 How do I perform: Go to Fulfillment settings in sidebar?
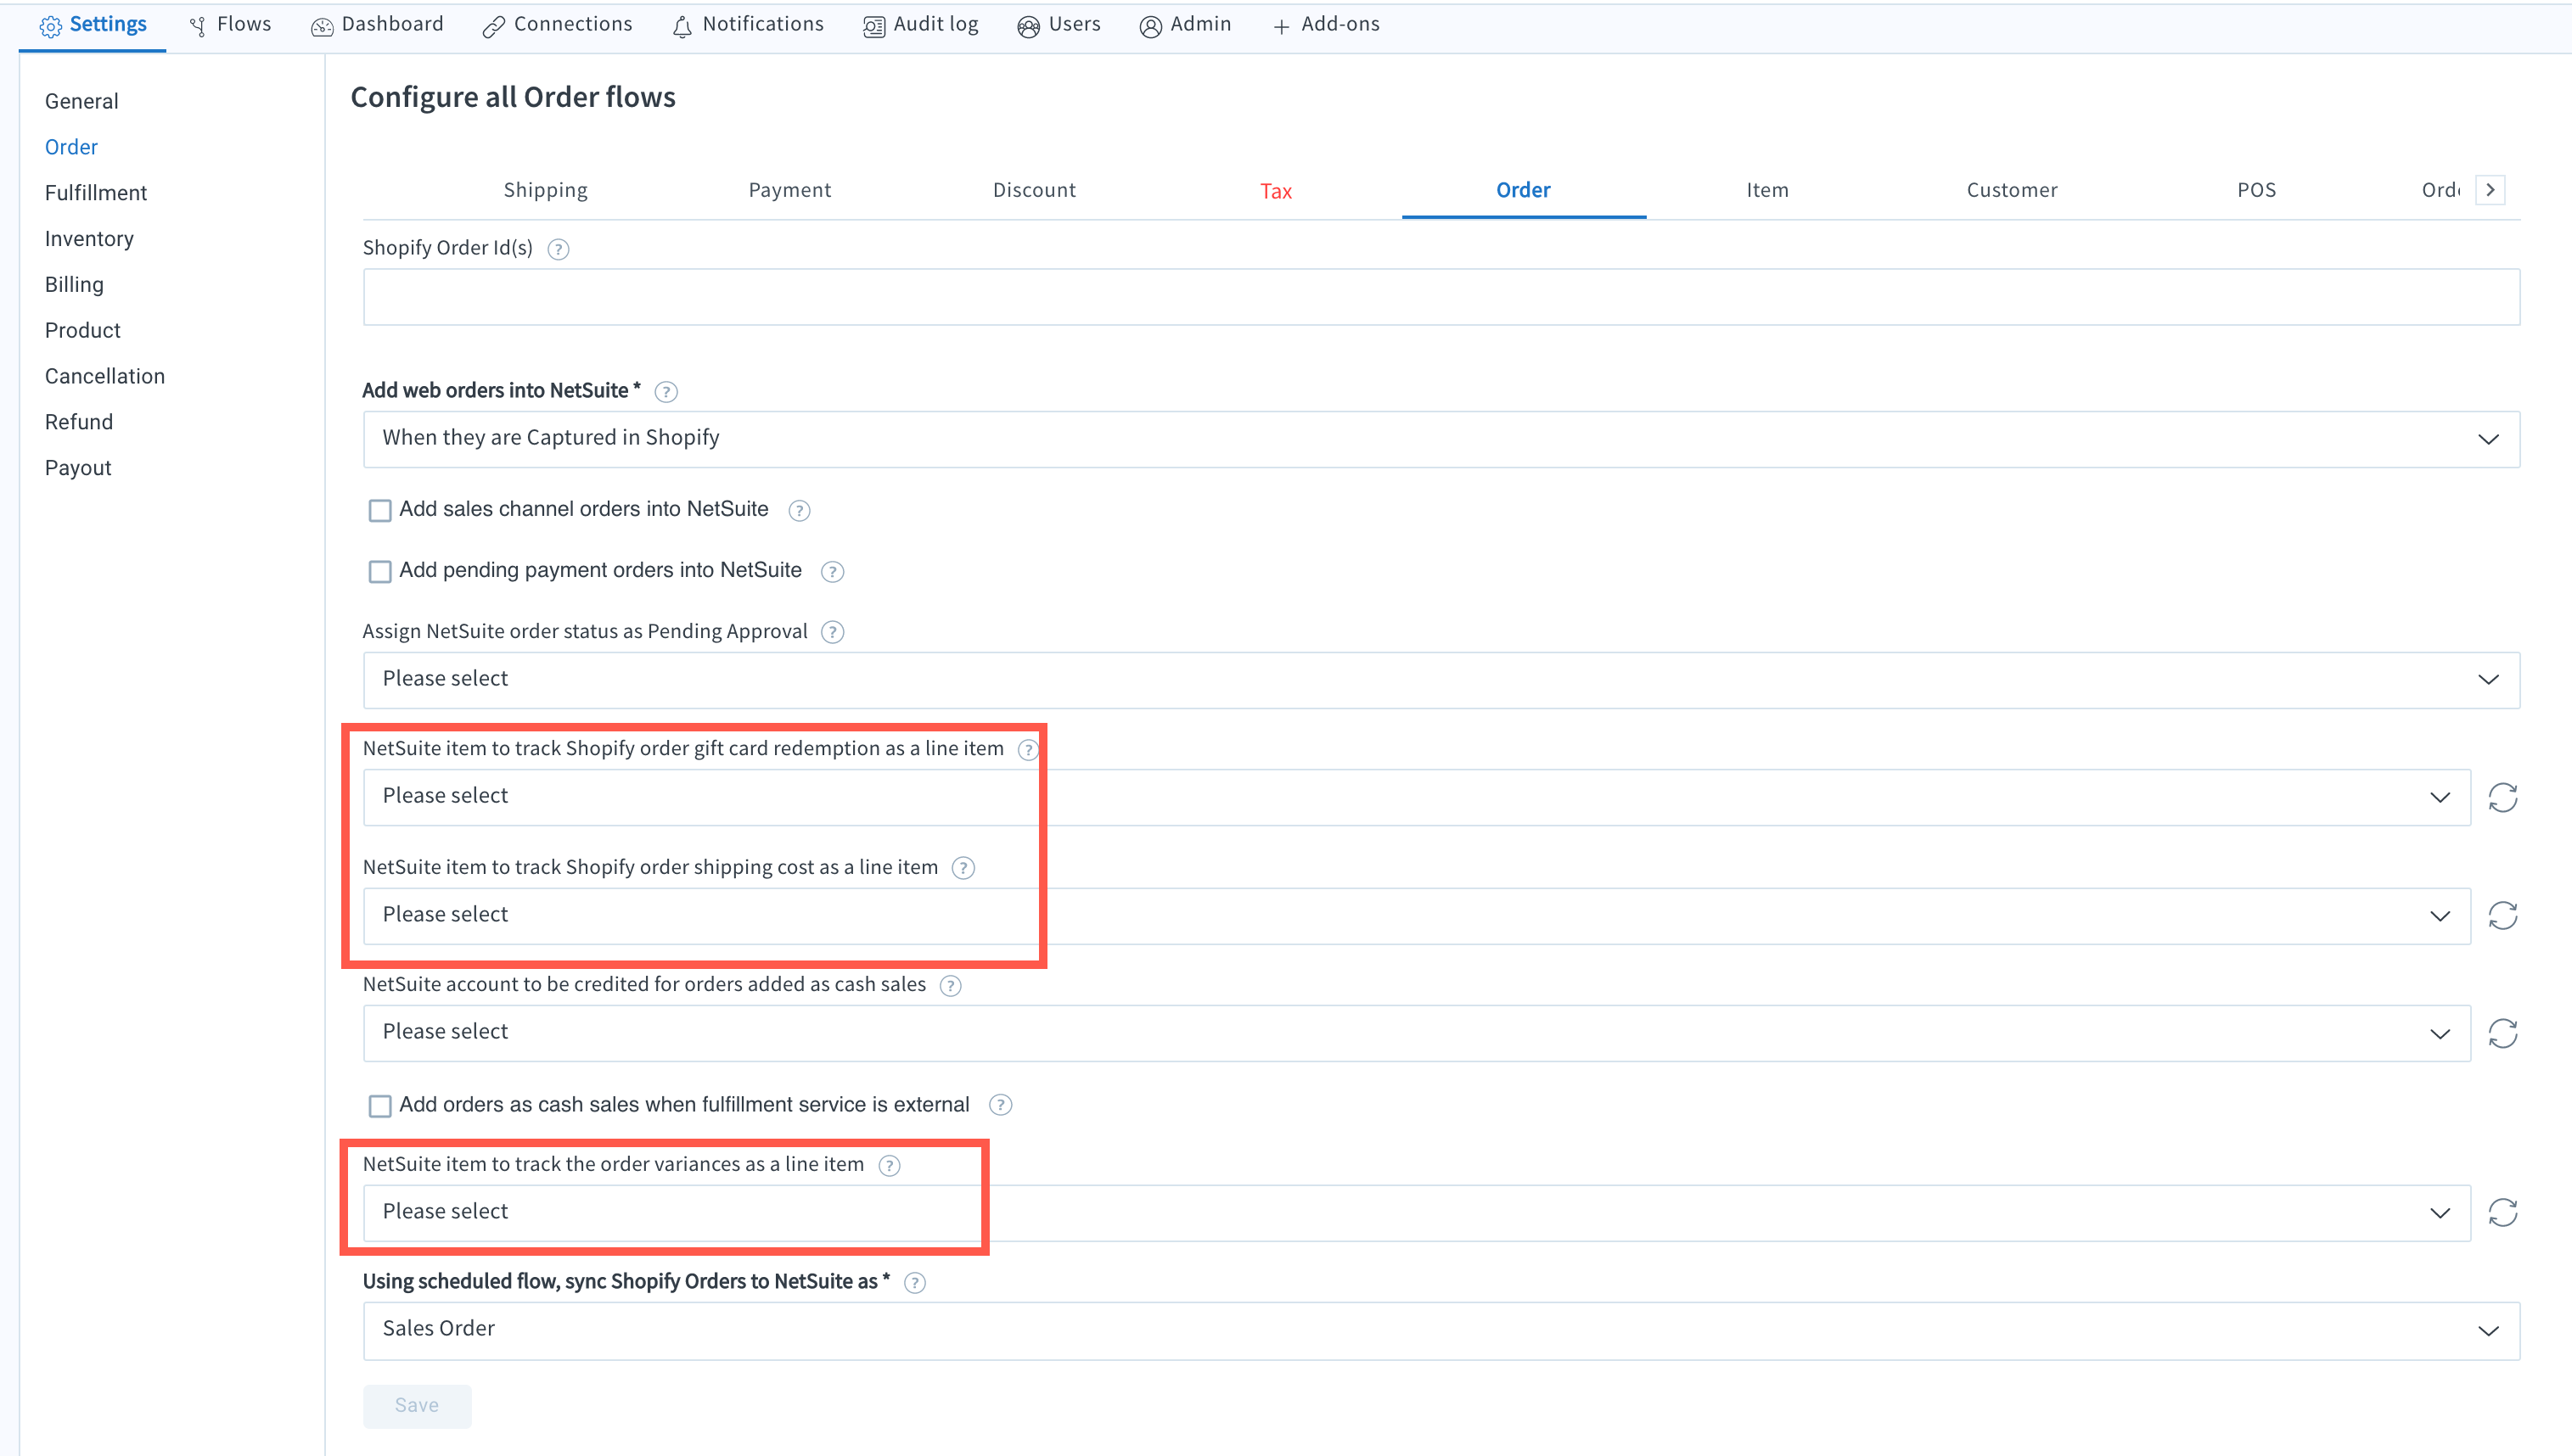pos(95,193)
